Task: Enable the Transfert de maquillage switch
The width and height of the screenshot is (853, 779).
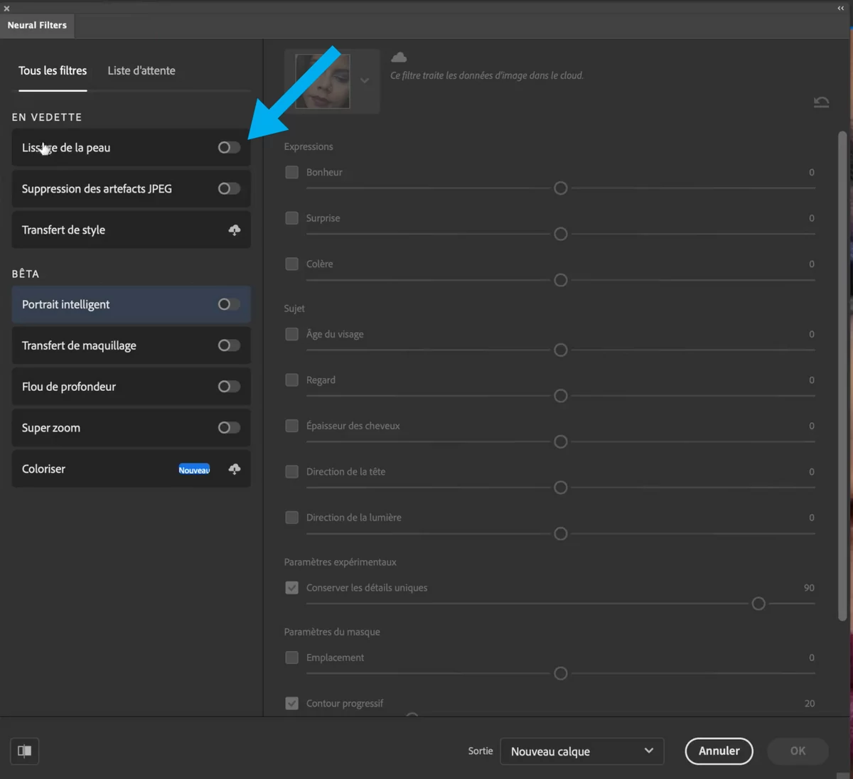Action: [229, 345]
